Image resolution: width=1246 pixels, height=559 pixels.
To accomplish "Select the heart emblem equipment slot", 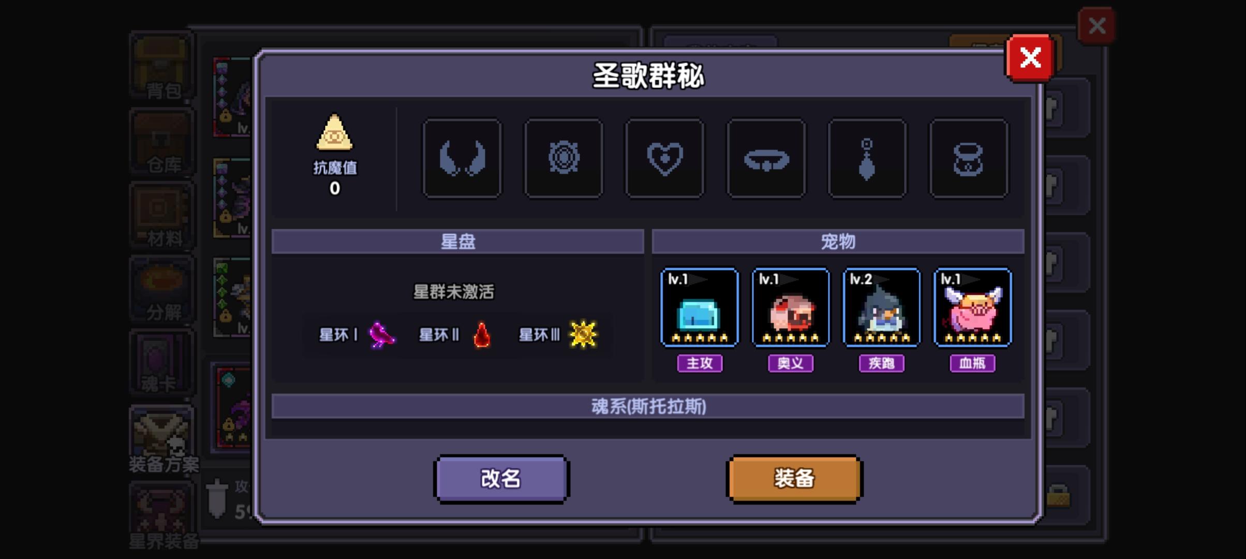I will 665,158.
